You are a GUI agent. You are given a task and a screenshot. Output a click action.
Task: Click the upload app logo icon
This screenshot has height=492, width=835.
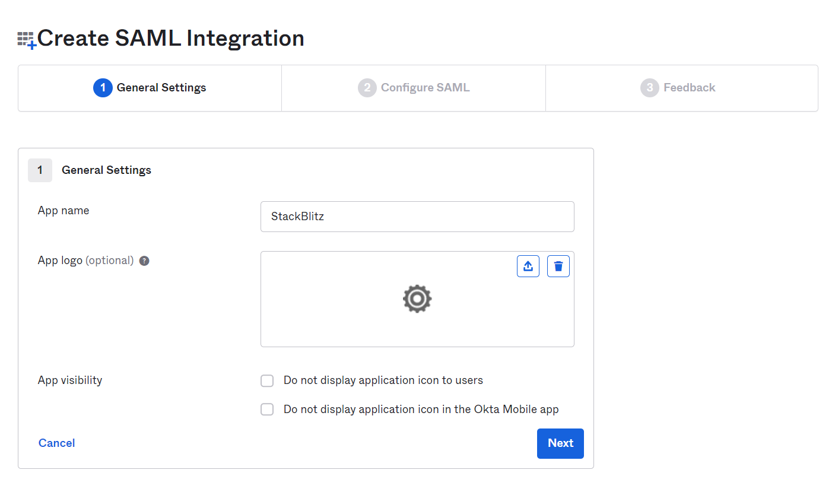click(528, 266)
